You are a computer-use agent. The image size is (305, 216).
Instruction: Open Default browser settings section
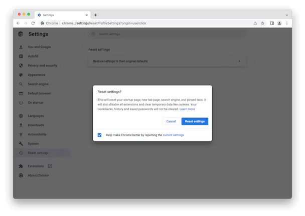tap(39, 93)
